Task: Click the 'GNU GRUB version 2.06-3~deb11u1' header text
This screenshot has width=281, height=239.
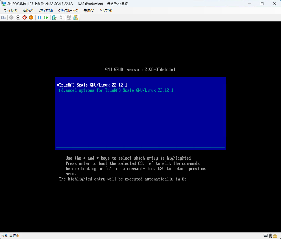Action: pos(140,70)
